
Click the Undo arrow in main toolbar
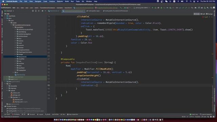[192, 8]
